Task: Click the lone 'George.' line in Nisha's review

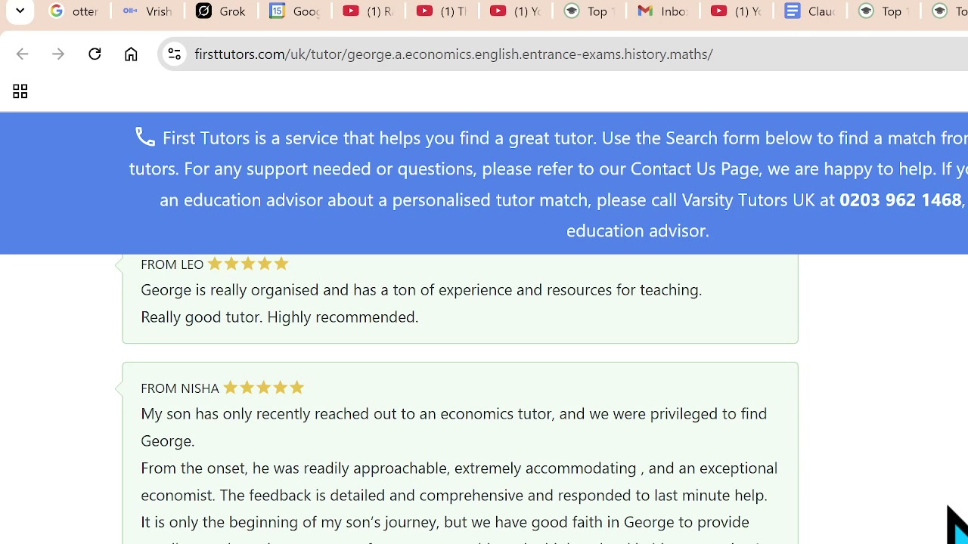Action: 167,440
